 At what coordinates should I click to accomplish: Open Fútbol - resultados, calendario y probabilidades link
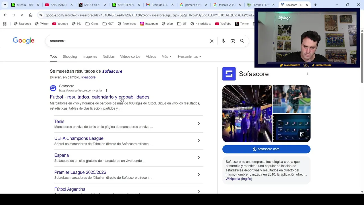pos(100,97)
